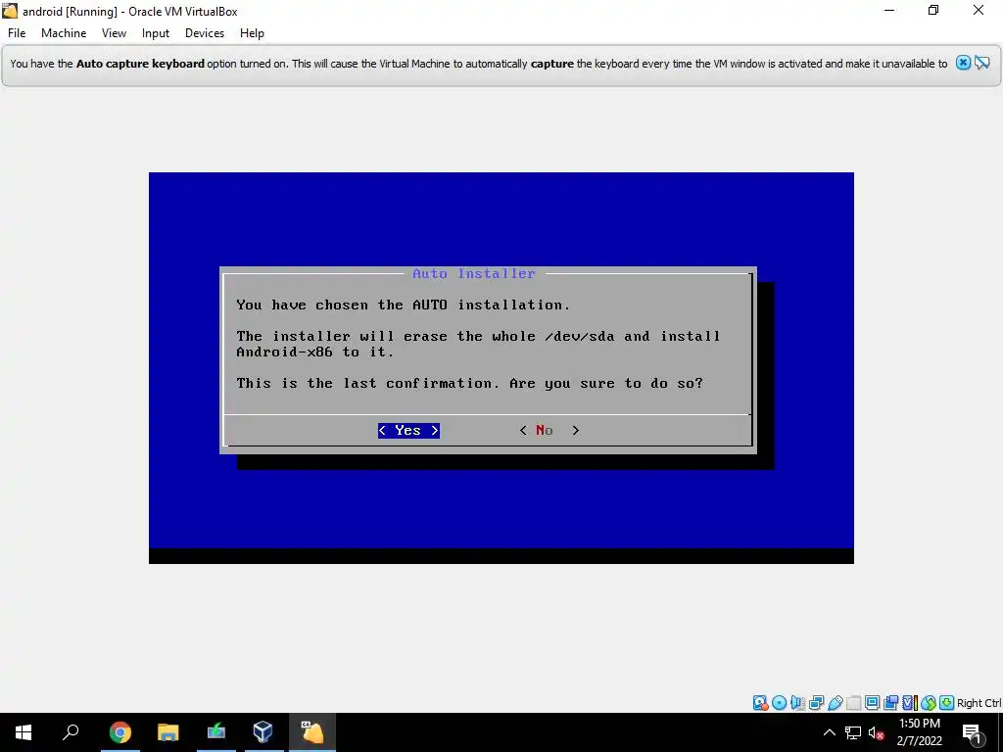Screen dimensions: 1003x752
Task: Open the Windows Start menu
Action: 24,732
